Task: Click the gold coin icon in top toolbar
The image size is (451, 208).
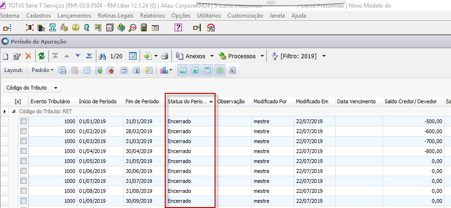Action: point(75,28)
